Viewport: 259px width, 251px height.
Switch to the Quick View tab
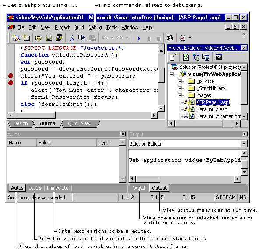coord(79,123)
